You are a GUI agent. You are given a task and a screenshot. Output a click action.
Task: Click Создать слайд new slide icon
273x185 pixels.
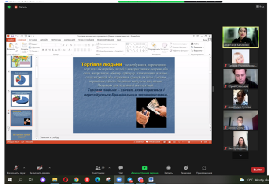pyautogui.click(x=24, y=45)
